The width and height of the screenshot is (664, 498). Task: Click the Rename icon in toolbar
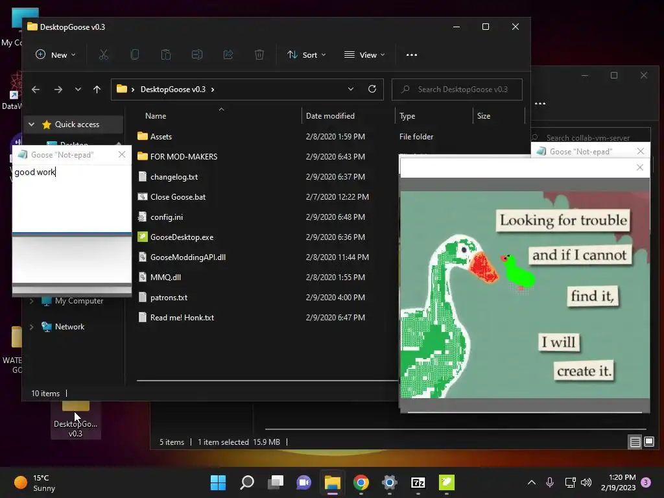[x=197, y=54]
